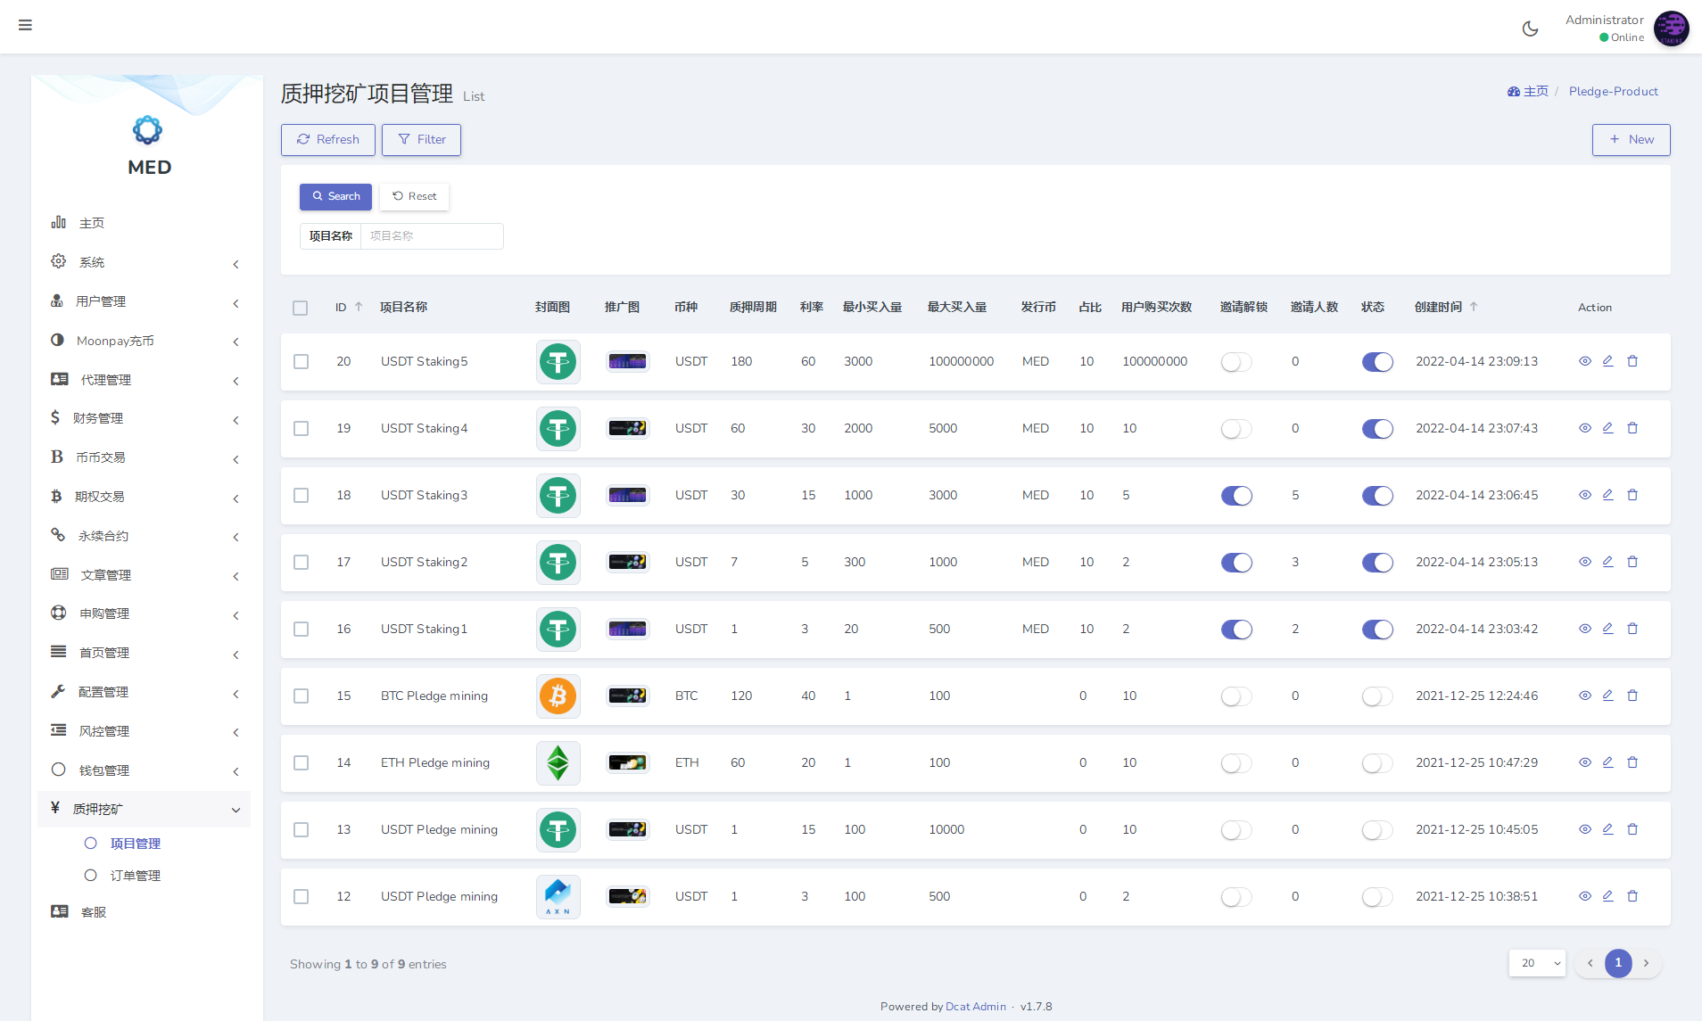This screenshot has width=1702, height=1021.
Task: Open the page size dropdown showing 20
Action: coord(1536,963)
